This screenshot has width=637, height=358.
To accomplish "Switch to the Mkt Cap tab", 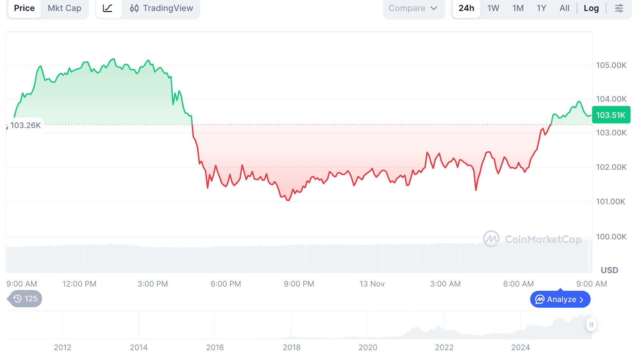I will [64, 8].
